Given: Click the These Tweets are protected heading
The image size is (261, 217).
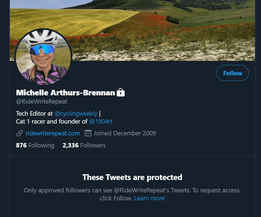Looking at the screenshot, I should [132, 177].
